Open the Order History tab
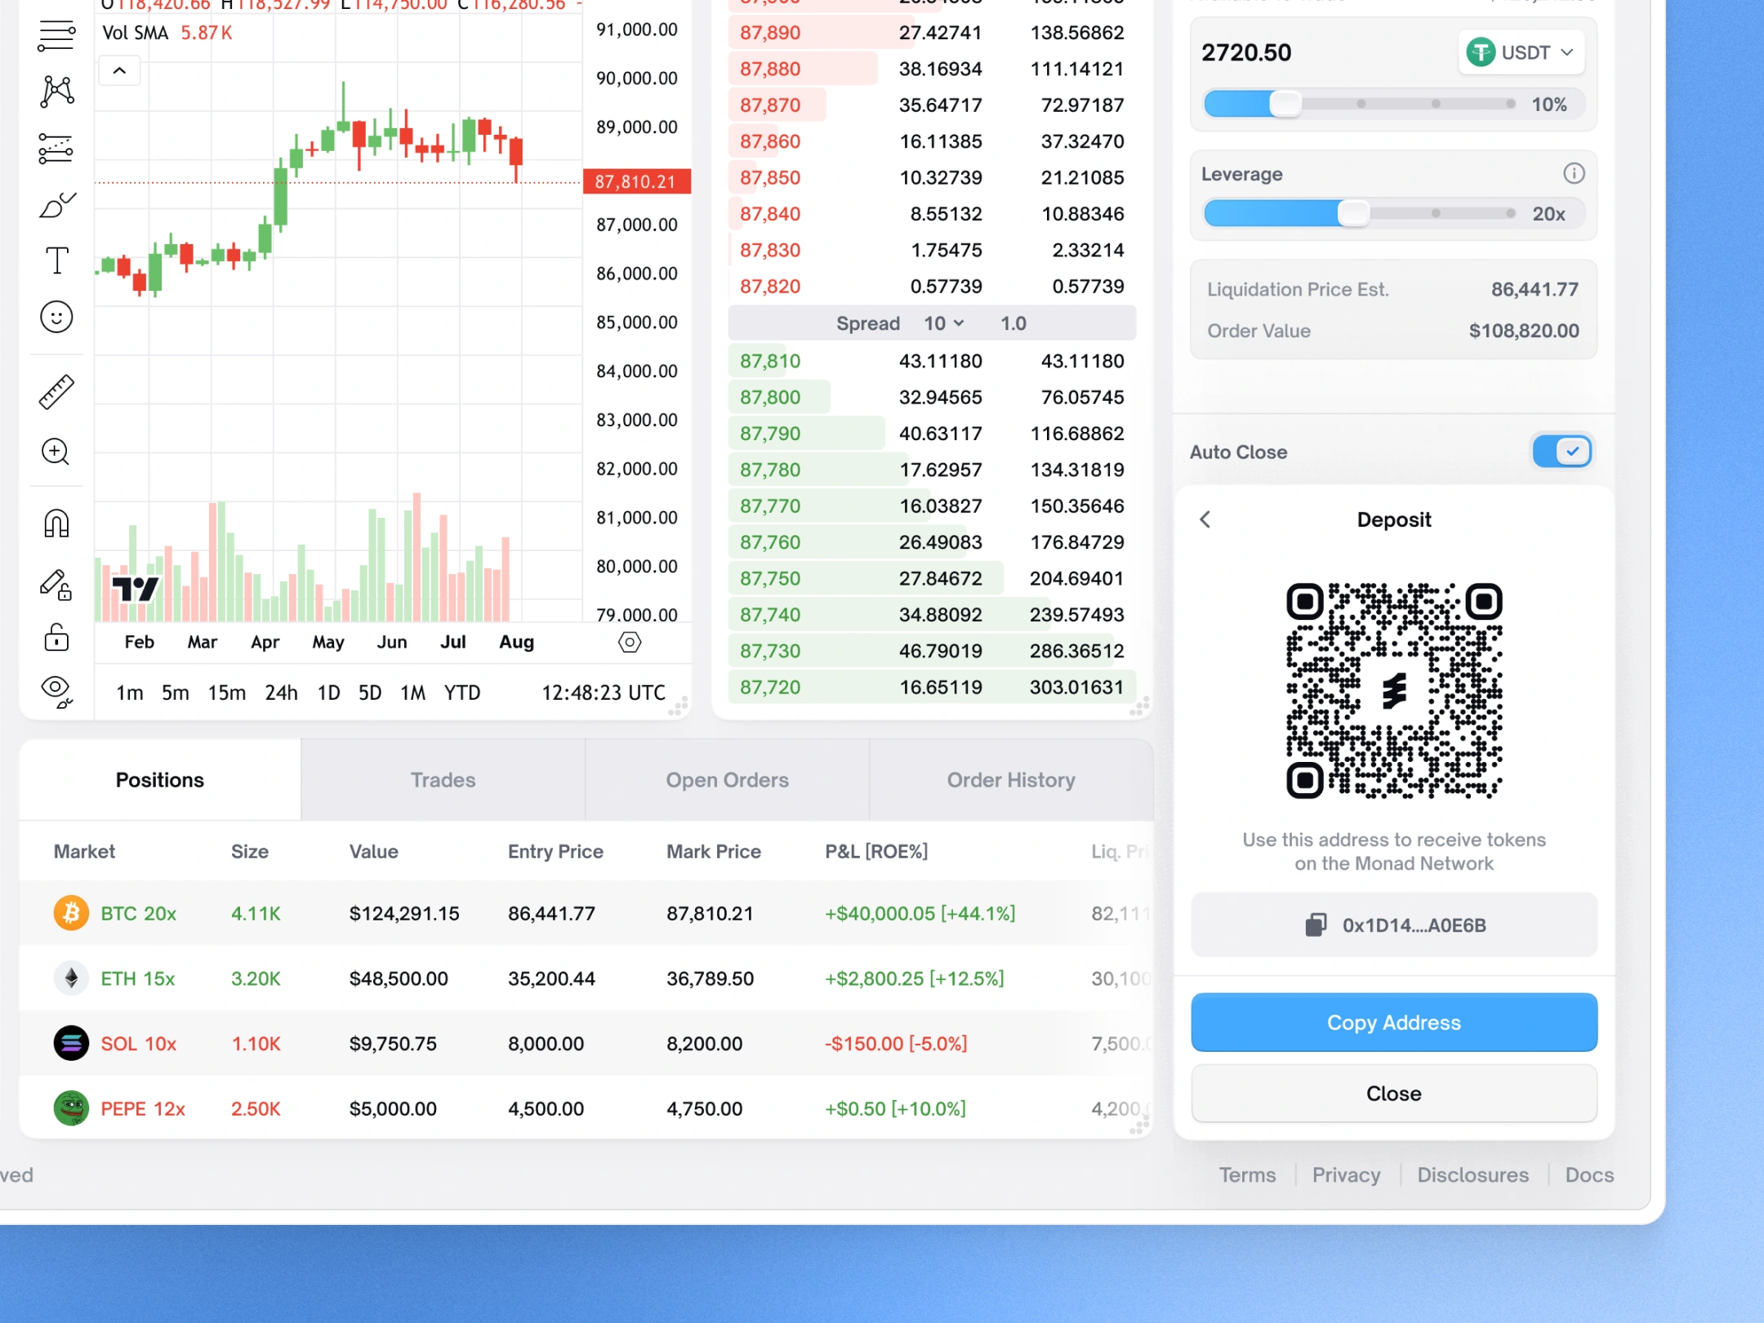1764x1323 pixels. pyautogui.click(x=1010, y=780)
